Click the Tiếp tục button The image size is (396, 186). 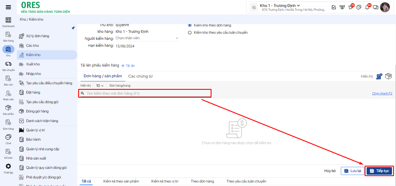[379, 171]
